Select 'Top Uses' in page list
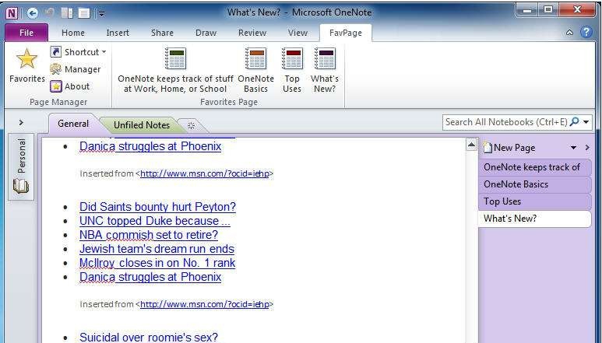 coord(534,201)
